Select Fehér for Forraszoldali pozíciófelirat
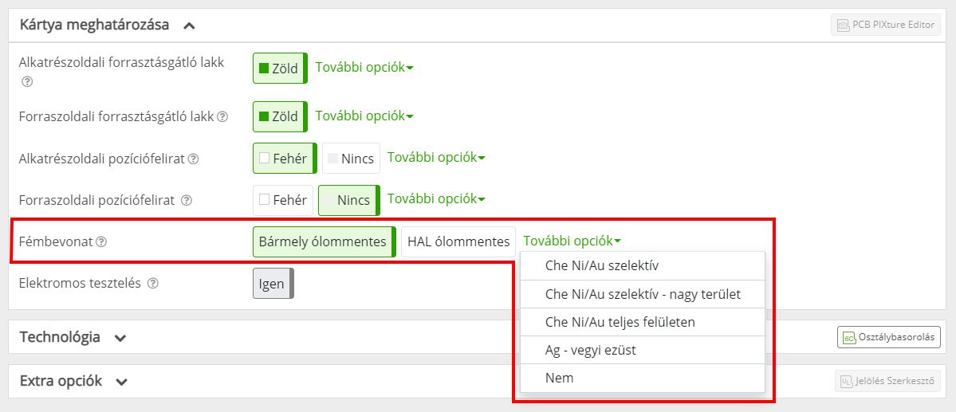 282,200
